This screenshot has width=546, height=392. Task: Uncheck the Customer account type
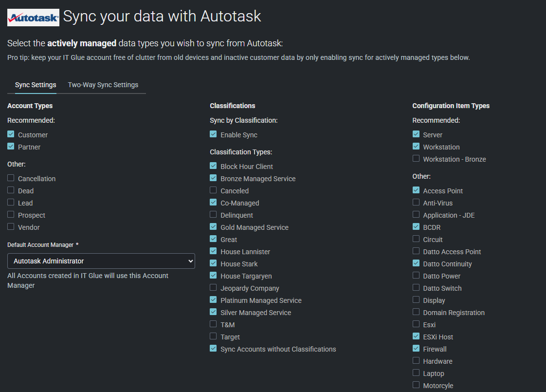(x=11, y=134)
